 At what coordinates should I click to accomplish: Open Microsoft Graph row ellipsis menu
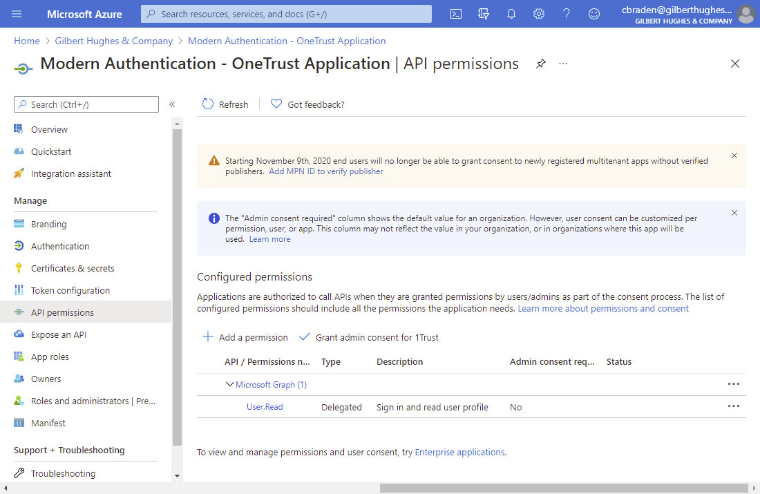click(733, 384)
